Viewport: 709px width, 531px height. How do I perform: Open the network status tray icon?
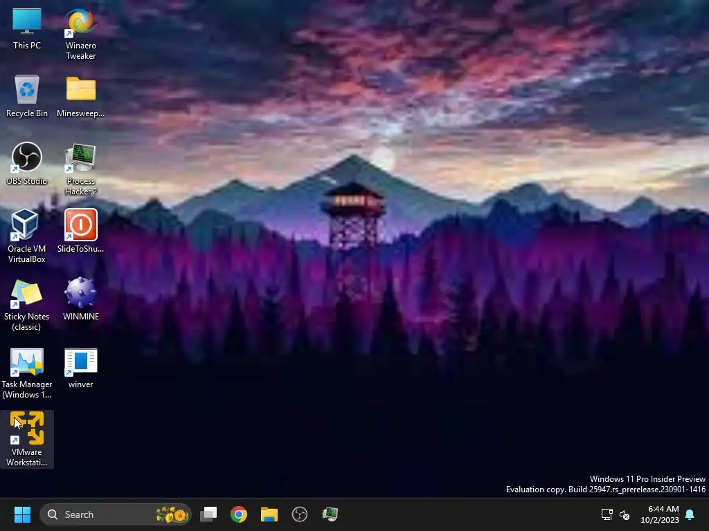point(607,514)
